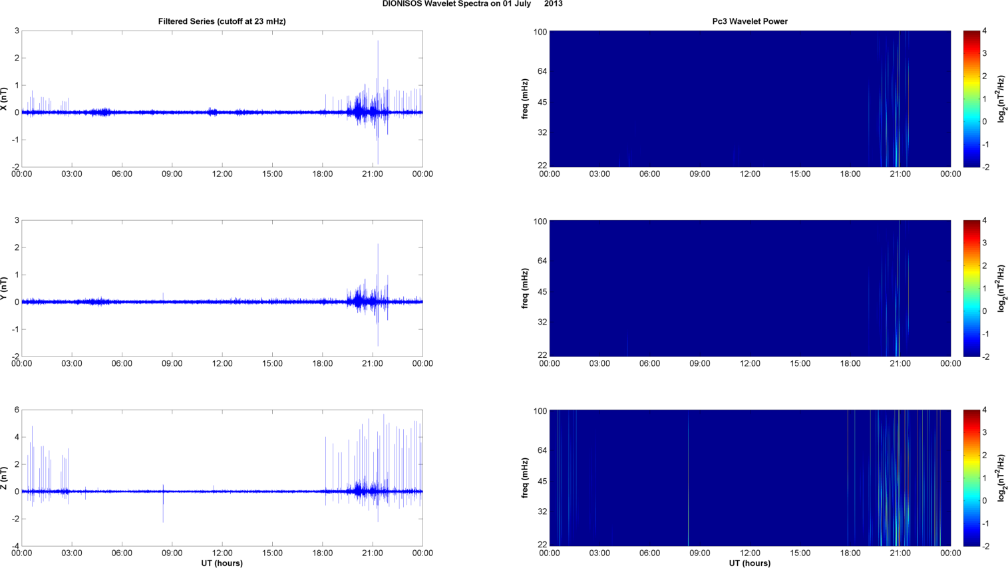
Task: Click the -2 tick on Y plot's y-axis
Action: point(15,356)
